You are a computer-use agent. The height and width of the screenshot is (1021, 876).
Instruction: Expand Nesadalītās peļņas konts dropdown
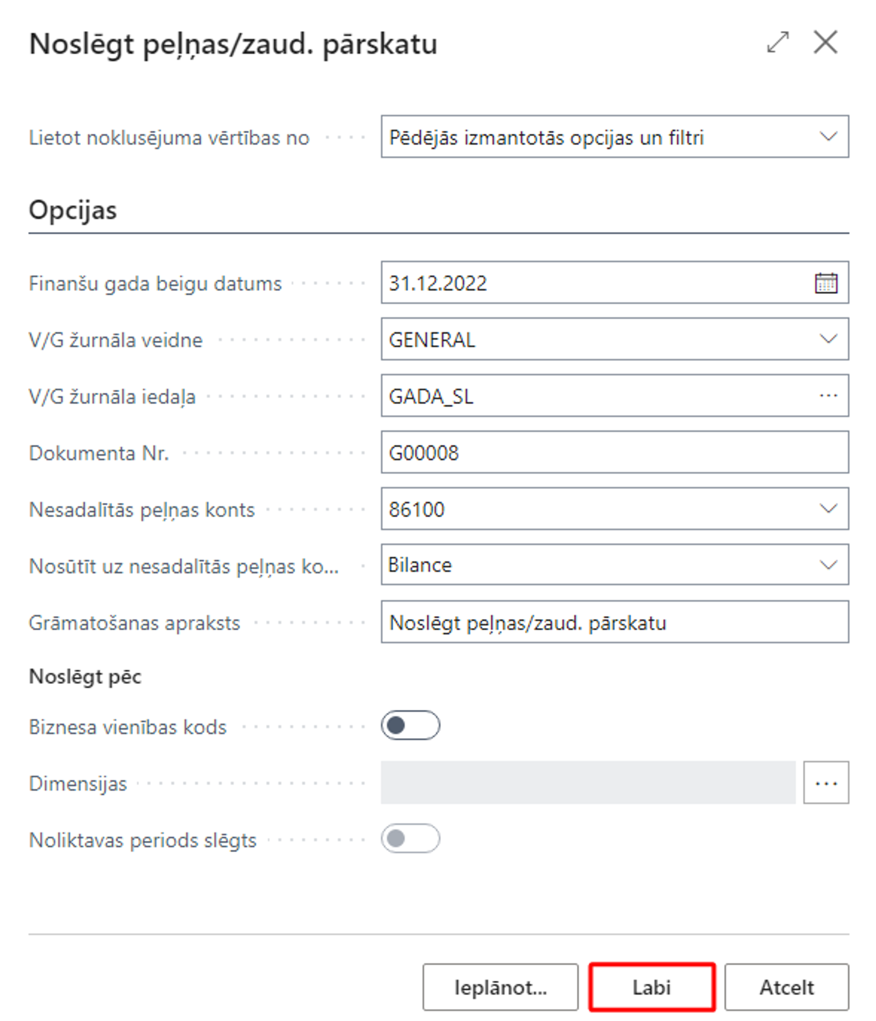pos(828,509)
